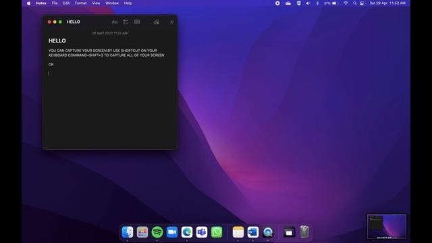Open the Help menu

tap(128, 3)
